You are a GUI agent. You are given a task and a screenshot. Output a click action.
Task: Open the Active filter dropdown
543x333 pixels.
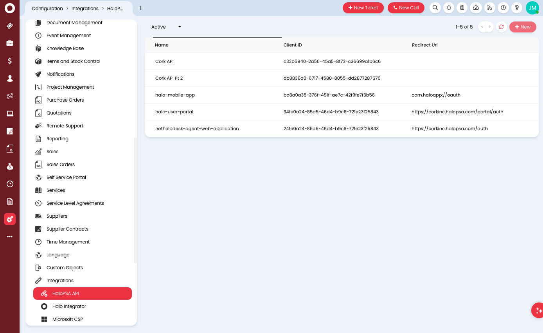pyautogui.click(x=166, y=27)
